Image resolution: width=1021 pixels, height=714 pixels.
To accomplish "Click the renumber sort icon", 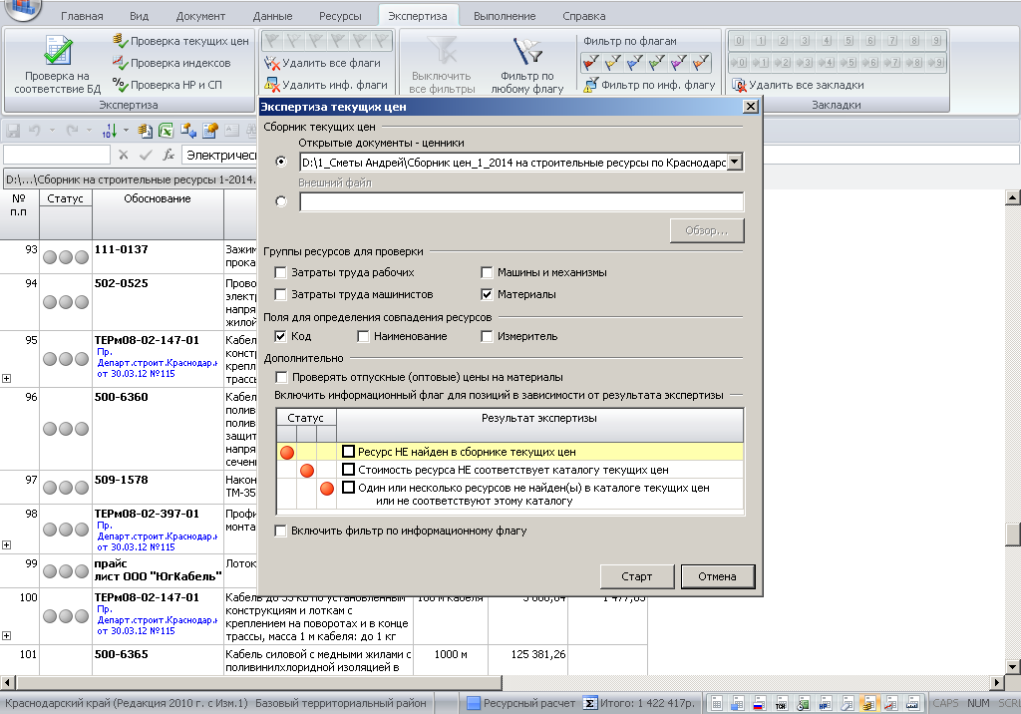I will tap(110, 131).
